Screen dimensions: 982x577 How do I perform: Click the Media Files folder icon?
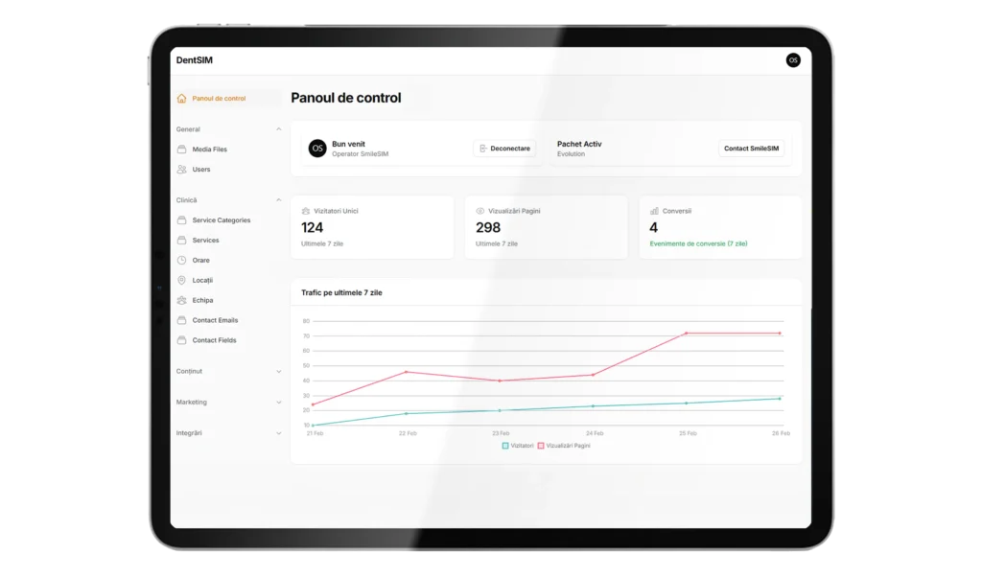point(182,150)
